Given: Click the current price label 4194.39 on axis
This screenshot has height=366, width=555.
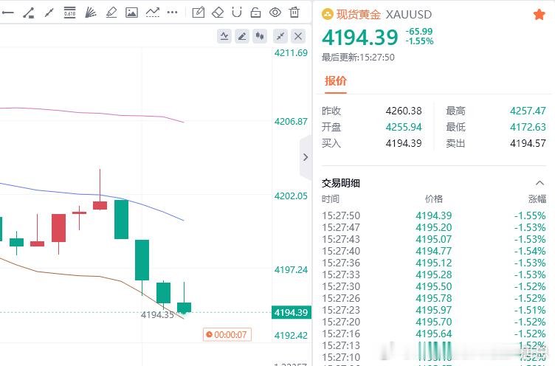Looking at the screenshot, I should (292, 313).
